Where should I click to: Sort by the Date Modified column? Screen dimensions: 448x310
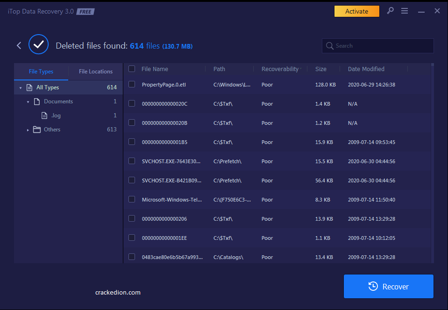coord(366,69)
